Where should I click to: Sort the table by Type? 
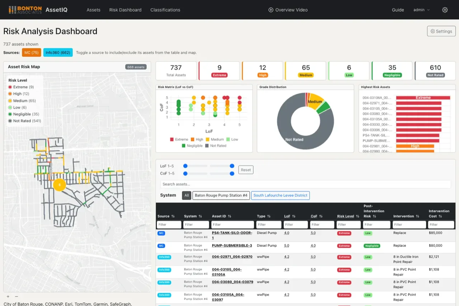[x=264, y=216]
